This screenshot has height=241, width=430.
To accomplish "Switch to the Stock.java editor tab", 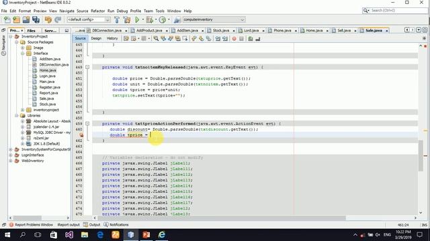I will pyautogui.click(x=221, y=31).
